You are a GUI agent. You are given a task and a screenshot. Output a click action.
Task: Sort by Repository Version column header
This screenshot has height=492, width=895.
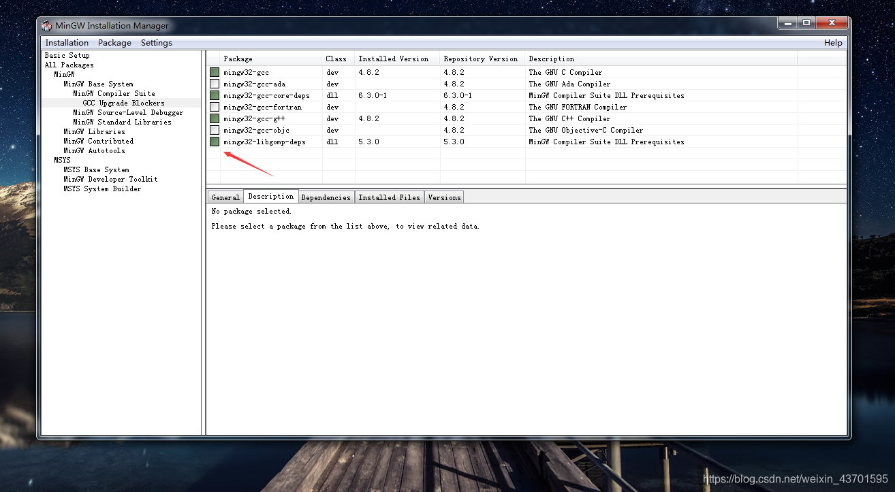click(483, 59)
